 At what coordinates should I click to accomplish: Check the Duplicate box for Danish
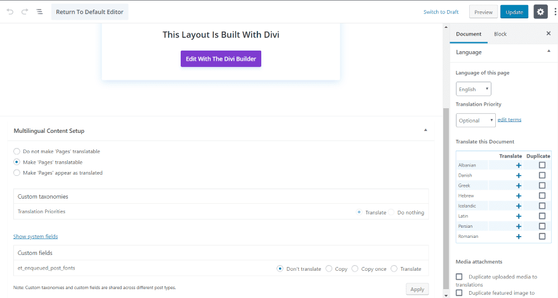[x=542, y=175]
